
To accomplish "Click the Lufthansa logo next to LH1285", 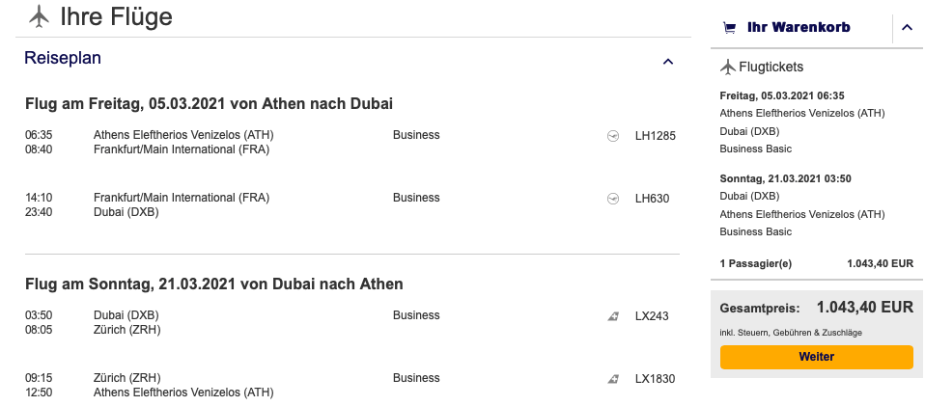I will pyautogui.click(x=613, y=136).
